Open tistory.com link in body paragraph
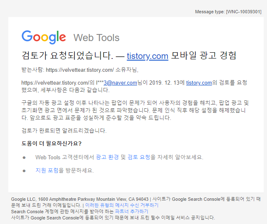Image resolution: width=267 pixels, height=224 pixels. pyautogui.click(x=199, y=83)
